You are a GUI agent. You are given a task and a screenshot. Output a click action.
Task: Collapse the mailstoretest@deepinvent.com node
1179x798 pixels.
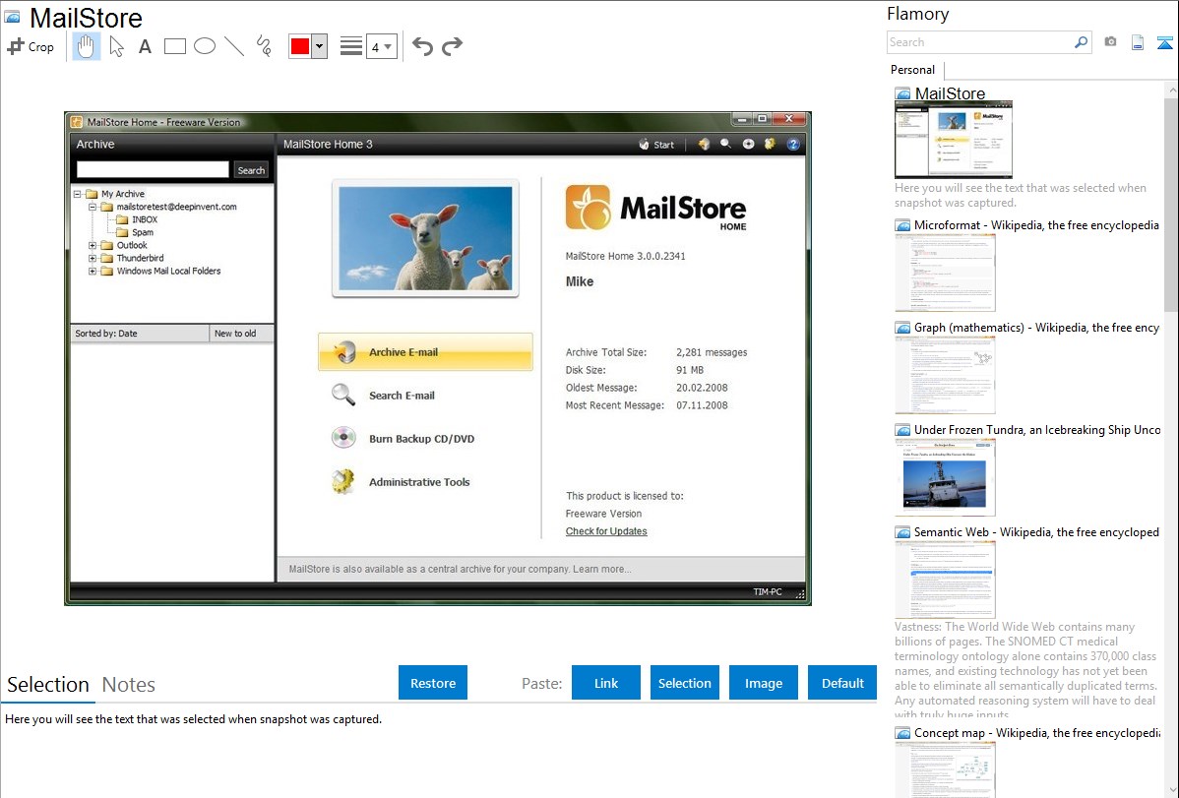(x=92, y=207)
